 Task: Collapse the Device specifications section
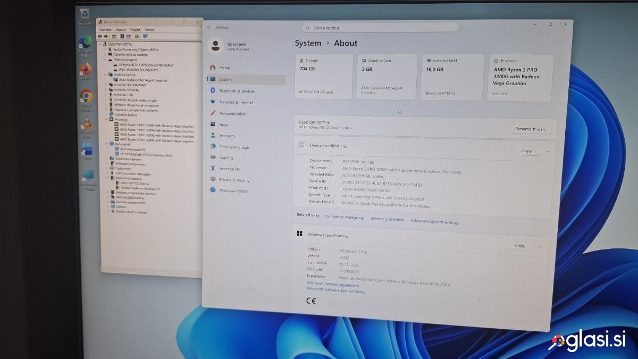point(547,152)
